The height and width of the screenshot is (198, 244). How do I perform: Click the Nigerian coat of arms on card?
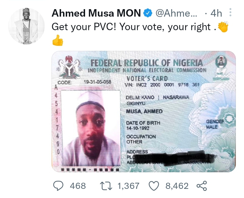click(x=70, y=66)
